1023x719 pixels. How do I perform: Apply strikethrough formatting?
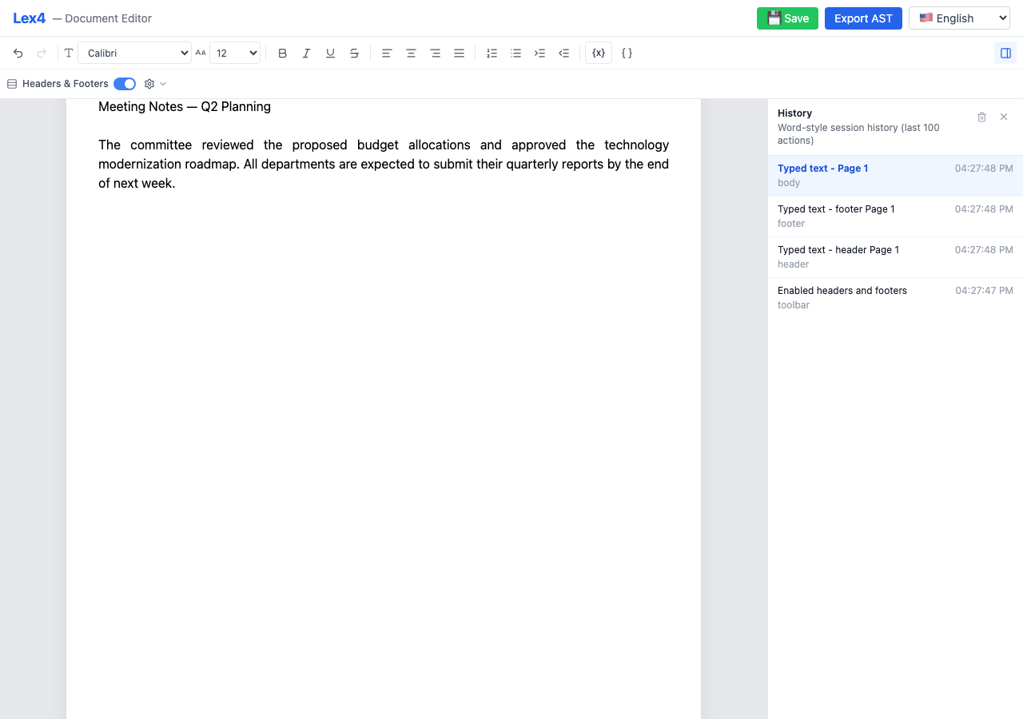354,53
